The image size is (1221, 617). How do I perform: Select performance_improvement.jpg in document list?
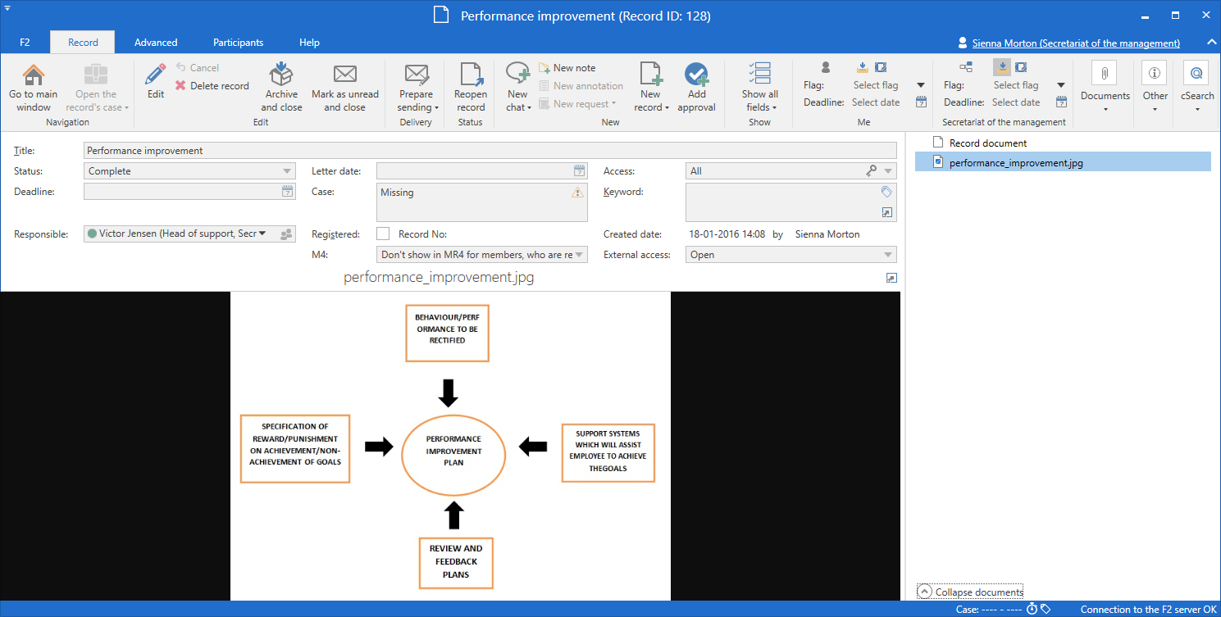(x=1015, y=163)
